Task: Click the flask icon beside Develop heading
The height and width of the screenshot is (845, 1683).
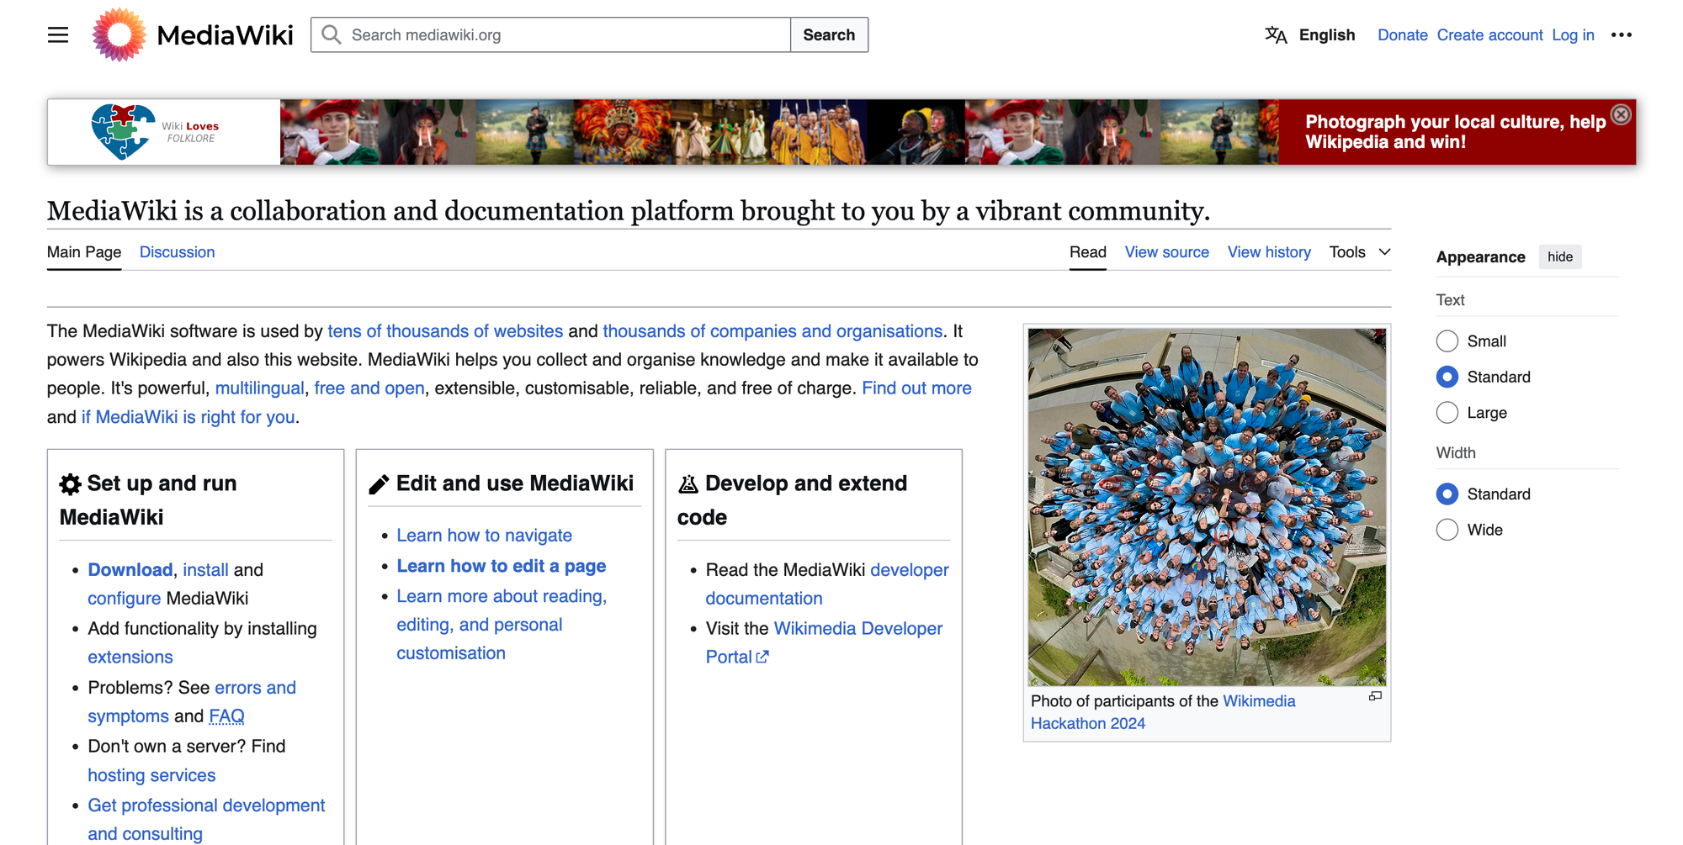Action: pyautogui.click(x=687, y=483)
